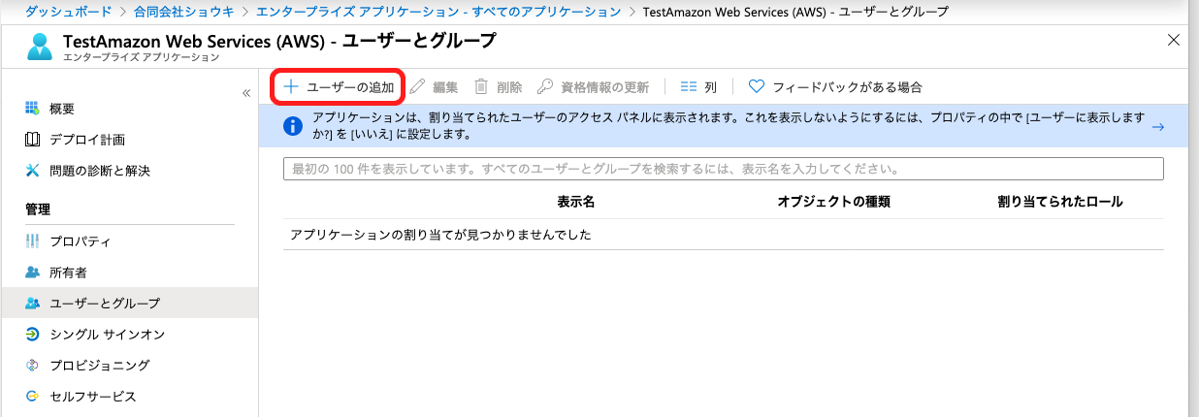Open フィードバックがある場合 link
1199x417 pixels.
tap(848, 87)
